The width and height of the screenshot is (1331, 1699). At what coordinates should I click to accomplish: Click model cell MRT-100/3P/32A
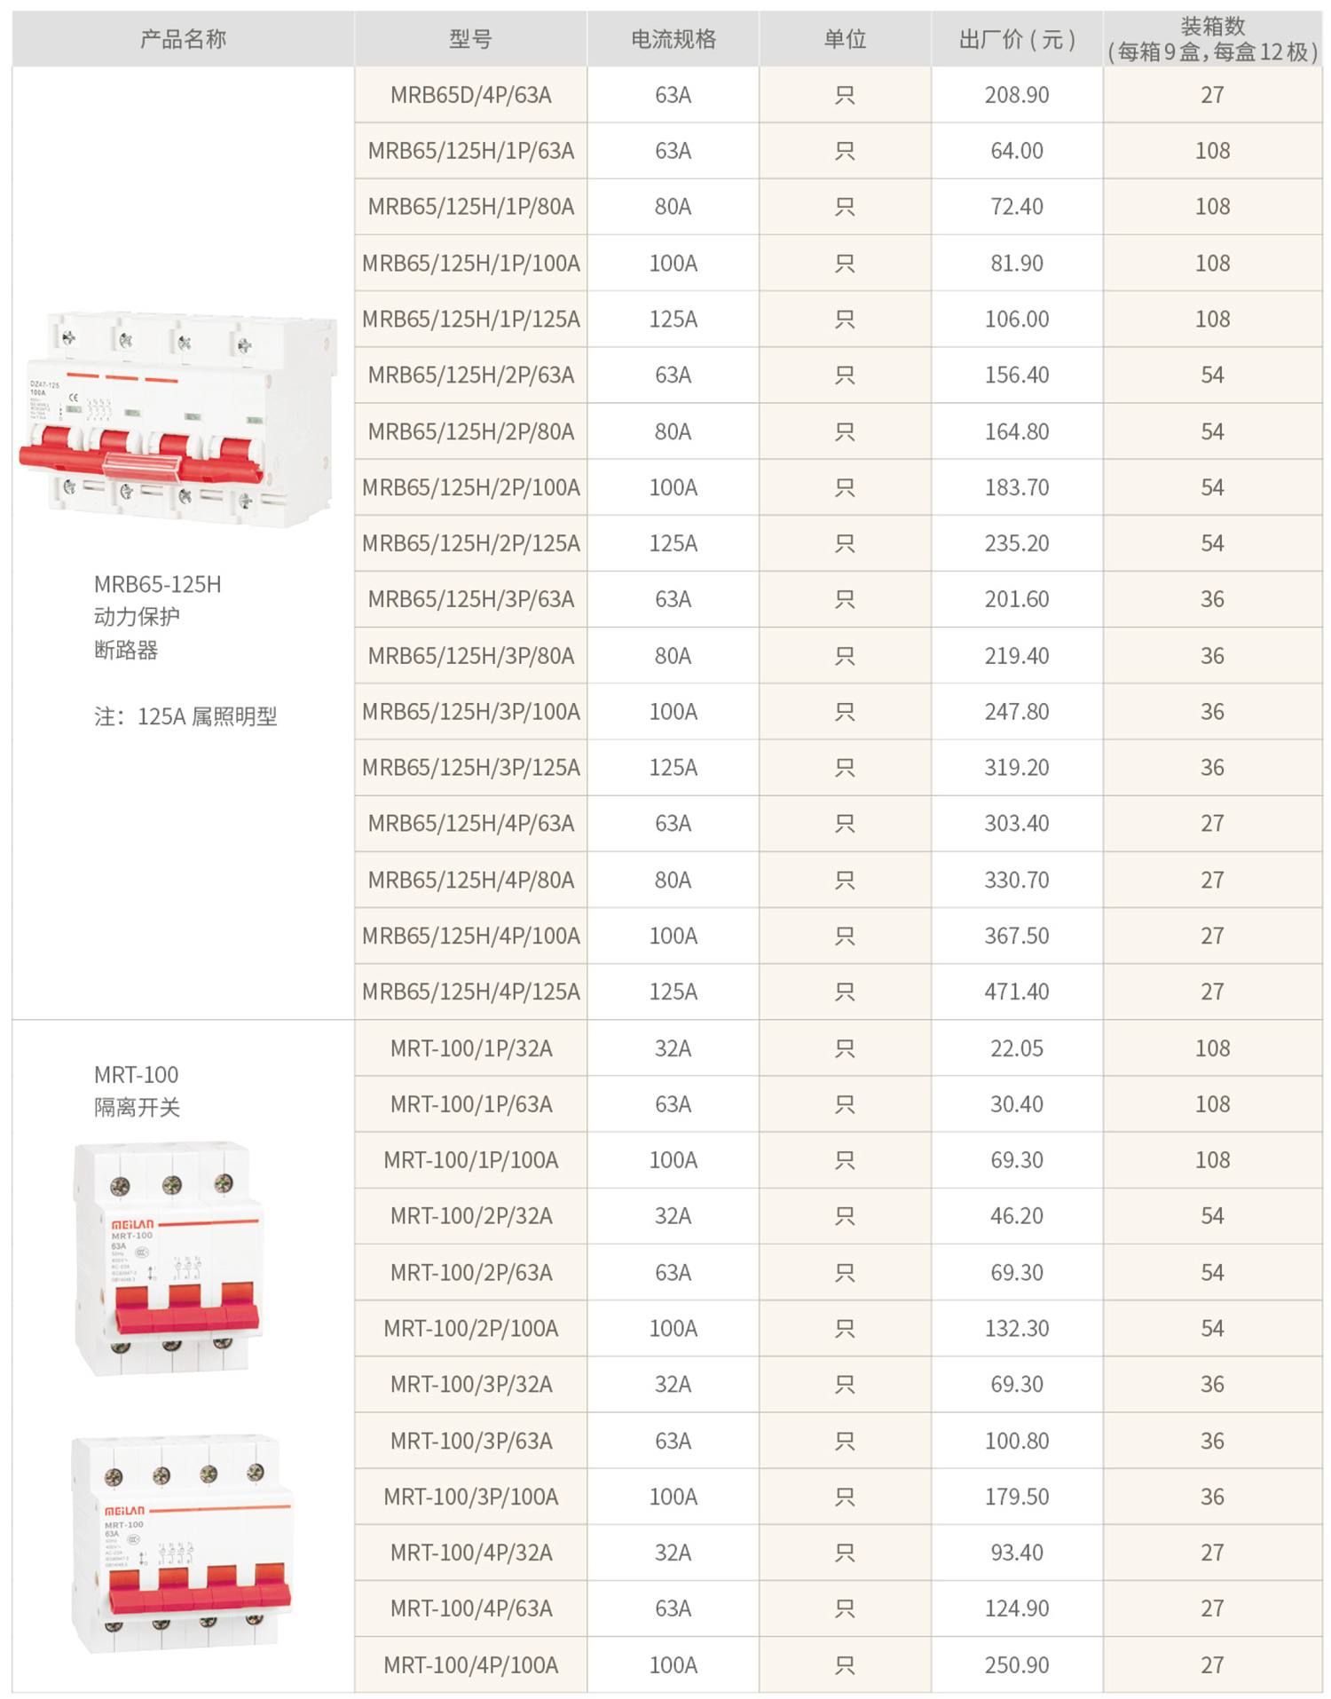tap(470, 1385)
